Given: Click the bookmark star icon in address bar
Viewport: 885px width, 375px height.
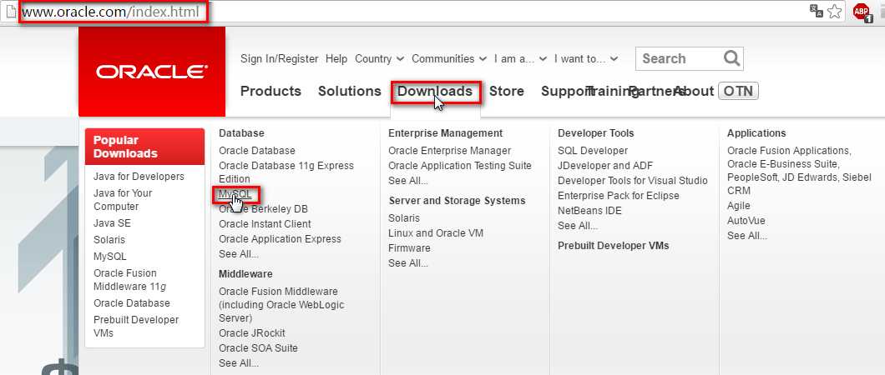Looking at the screenshot, I should point(835,12).
